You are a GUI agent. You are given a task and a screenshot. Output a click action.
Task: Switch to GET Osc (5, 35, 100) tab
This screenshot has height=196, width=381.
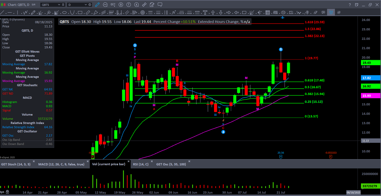172,164
